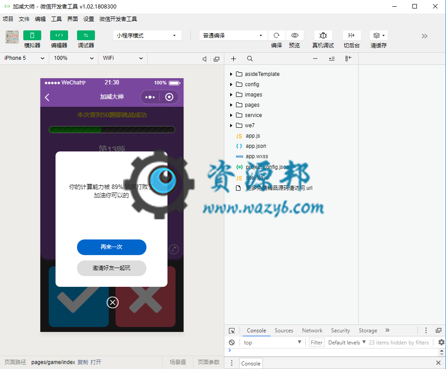Switch to the Sources tab
The image size is (446, 369).
click(284, 331)
